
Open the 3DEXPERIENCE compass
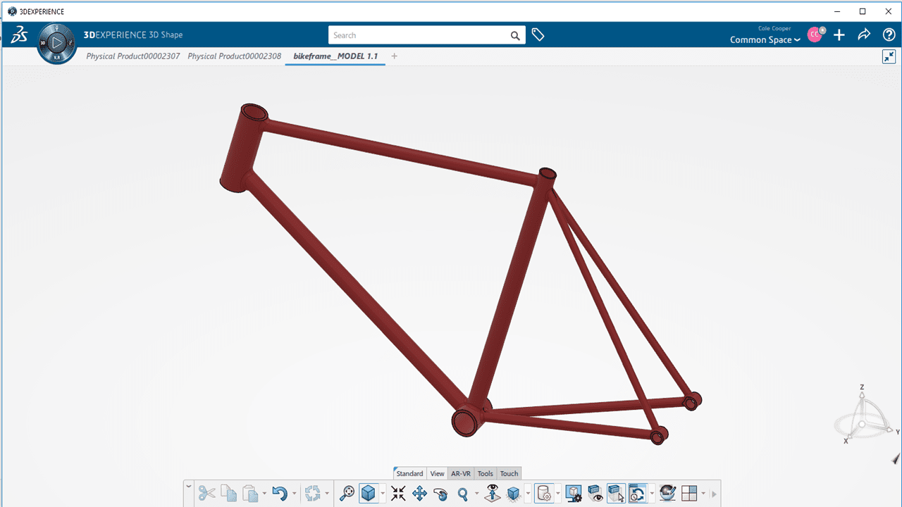click(x=56, y=44)
